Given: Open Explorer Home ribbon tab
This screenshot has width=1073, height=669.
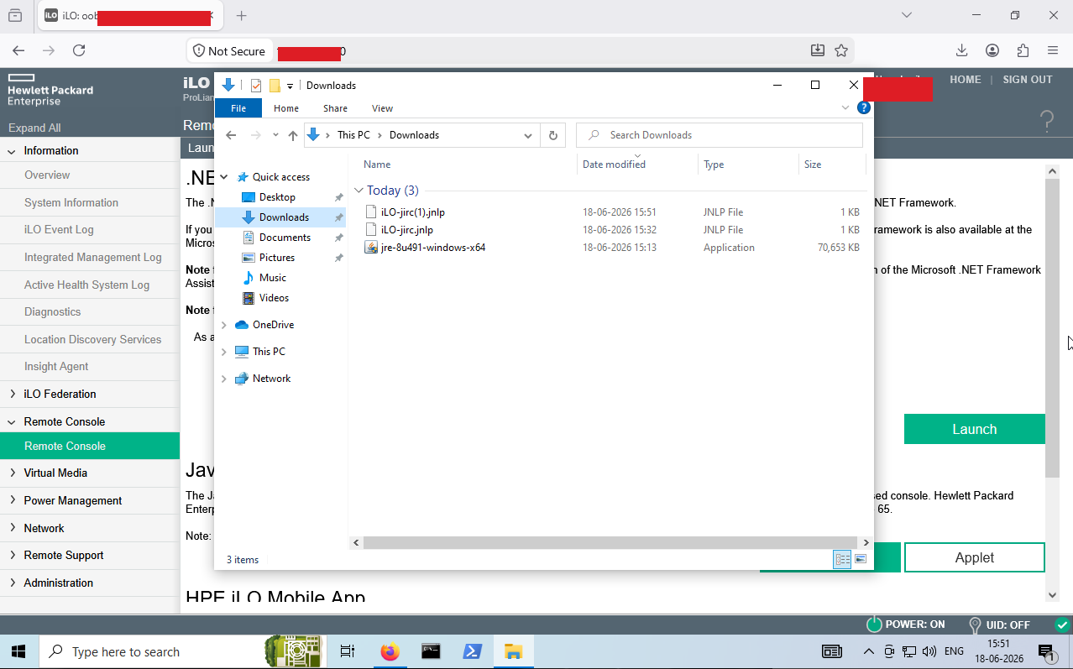Looking at the screenshot, I should pos(286,108).
